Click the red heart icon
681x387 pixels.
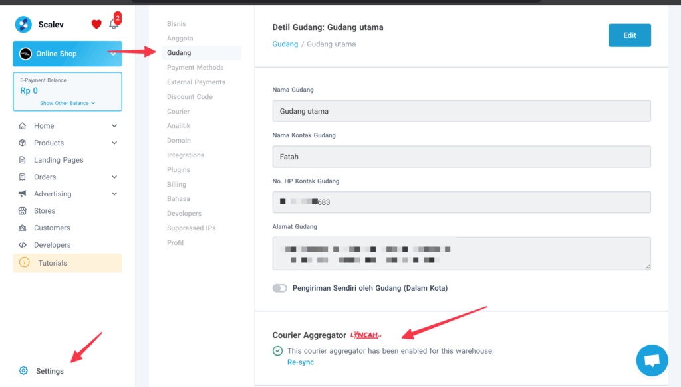96,25
